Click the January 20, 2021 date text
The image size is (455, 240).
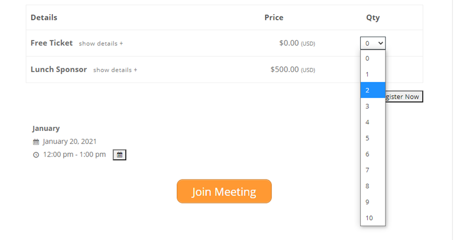click(x=70, y=141)
